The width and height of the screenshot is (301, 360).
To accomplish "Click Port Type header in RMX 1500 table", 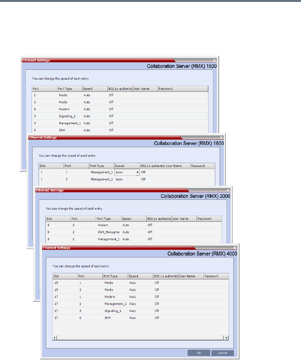I will pyautogui.click(x=70, y=89).
